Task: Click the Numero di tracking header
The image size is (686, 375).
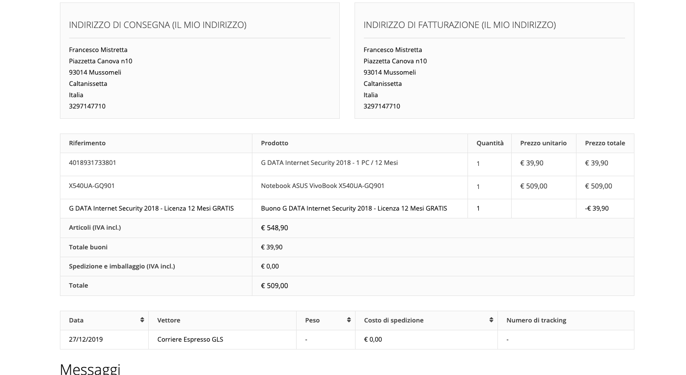Action: point(536,321)
